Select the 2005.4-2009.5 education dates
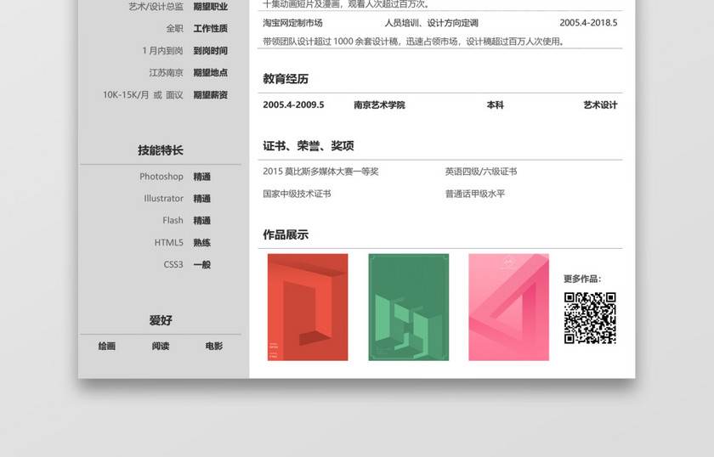 coord(294,104)
